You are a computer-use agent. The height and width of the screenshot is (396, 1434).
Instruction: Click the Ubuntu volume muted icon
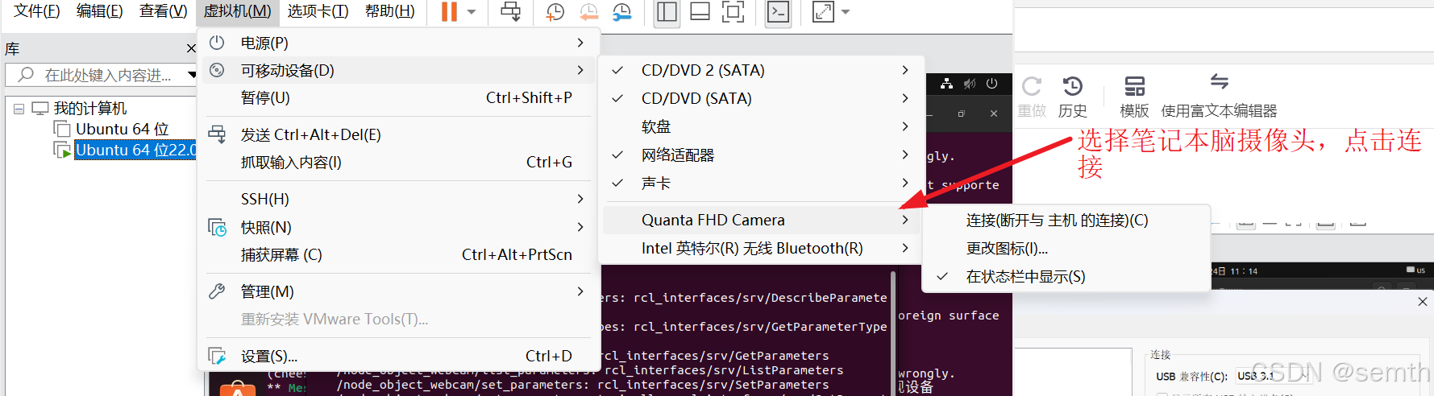tap(970, 83)
